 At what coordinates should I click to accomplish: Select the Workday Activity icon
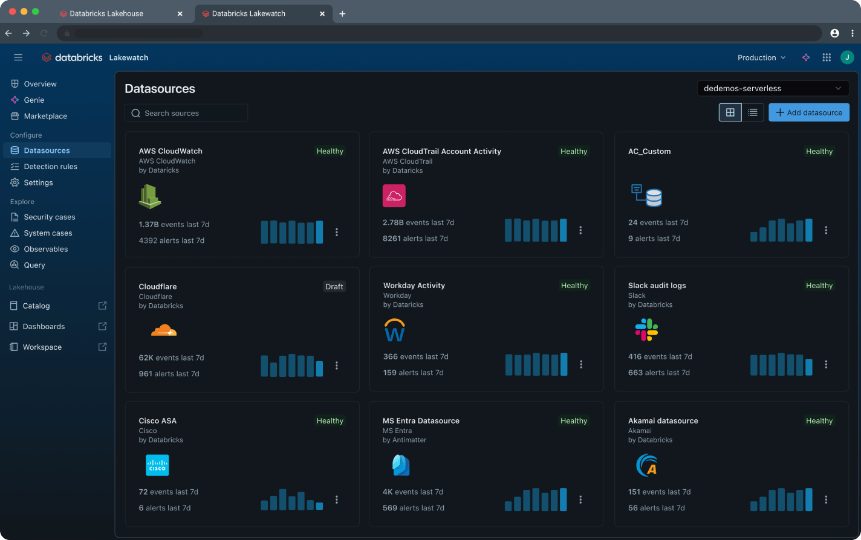[x=394, y=330]
